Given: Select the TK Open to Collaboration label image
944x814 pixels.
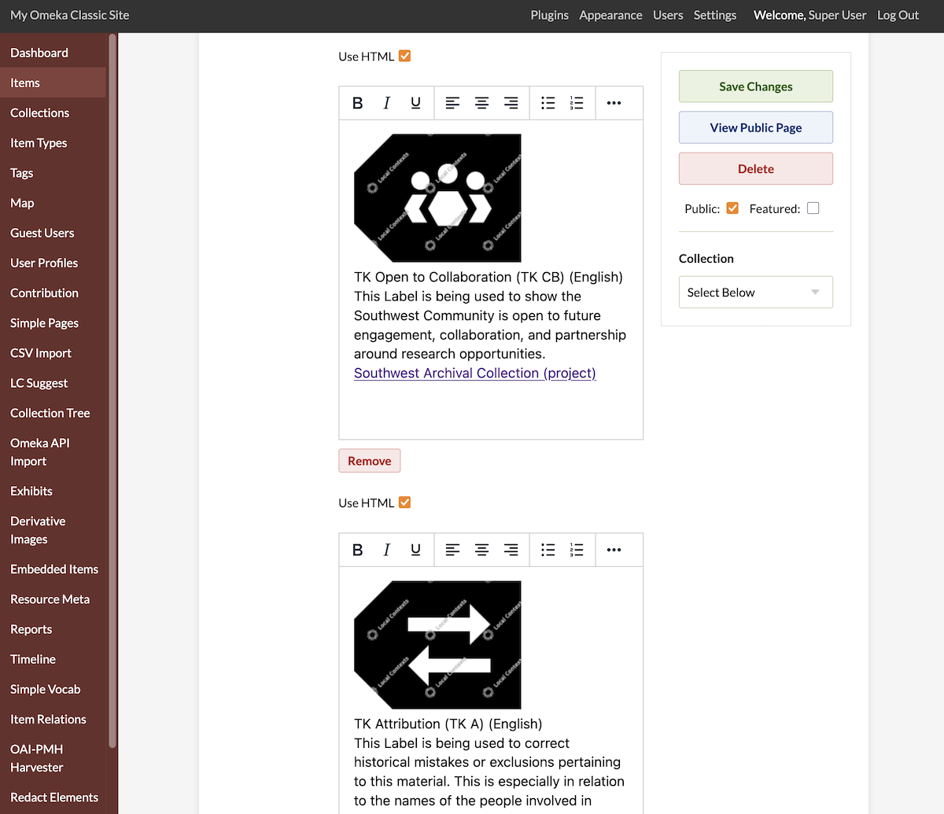Looking at the screenshot, I should click(x=437, y=197).
